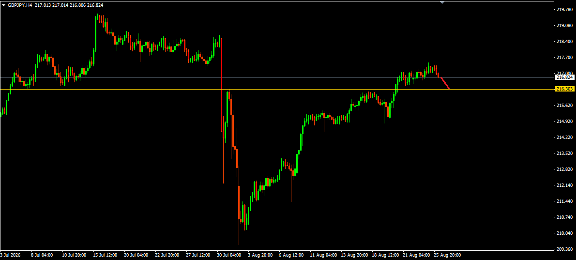The width and height of the screenshot is (577, 260).
Task: Click the yellow 216.303 price label
Action: click(x=565, y=89)
